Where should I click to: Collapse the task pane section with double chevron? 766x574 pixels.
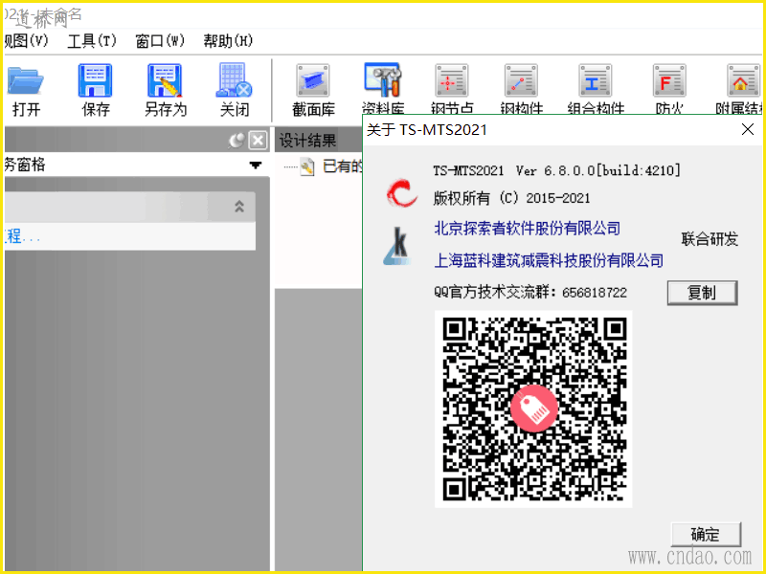(239, 206)
